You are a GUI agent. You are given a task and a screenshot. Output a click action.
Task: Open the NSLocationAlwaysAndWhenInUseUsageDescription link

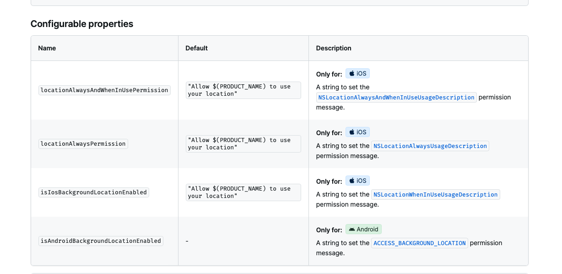[396, 97]
